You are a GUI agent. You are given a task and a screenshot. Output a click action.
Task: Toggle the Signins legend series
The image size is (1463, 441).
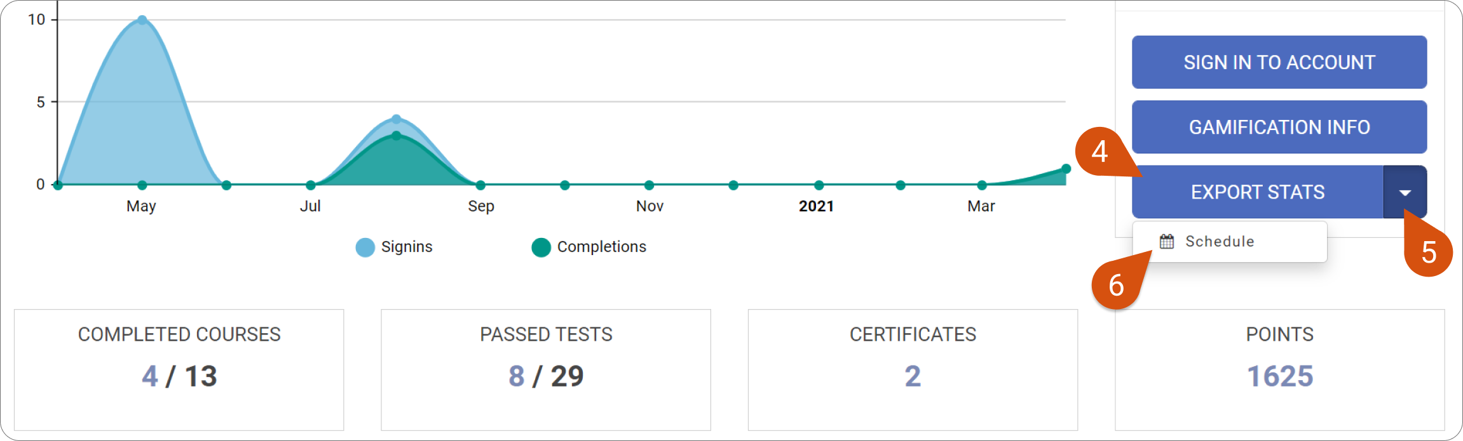pyautogui.click(x=394, y=247)
